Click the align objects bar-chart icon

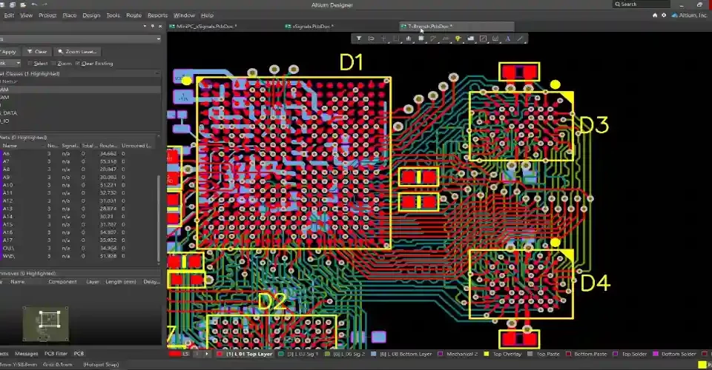(x=408, y=38)
